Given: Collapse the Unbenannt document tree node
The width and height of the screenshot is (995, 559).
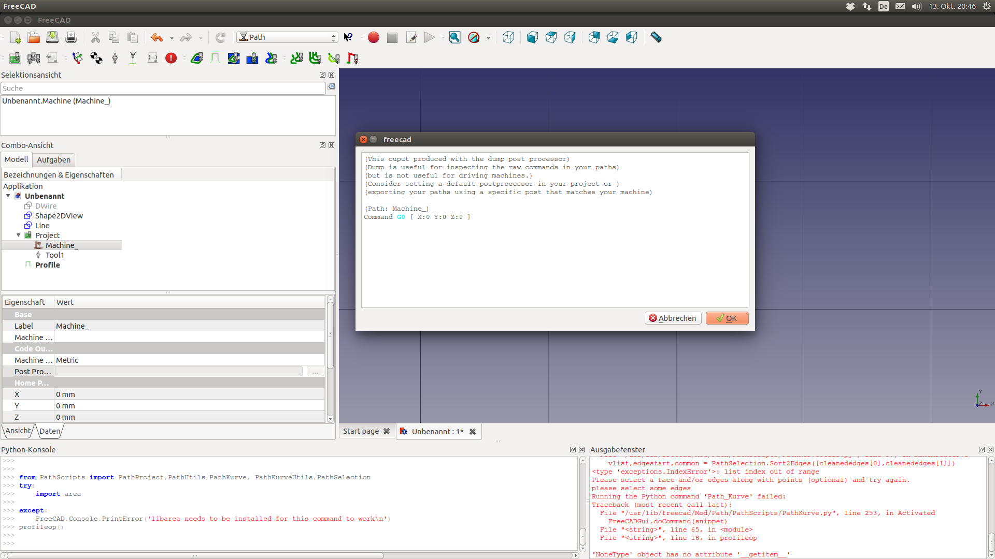Looking at the screenshot, I should [x=8, y=196].
